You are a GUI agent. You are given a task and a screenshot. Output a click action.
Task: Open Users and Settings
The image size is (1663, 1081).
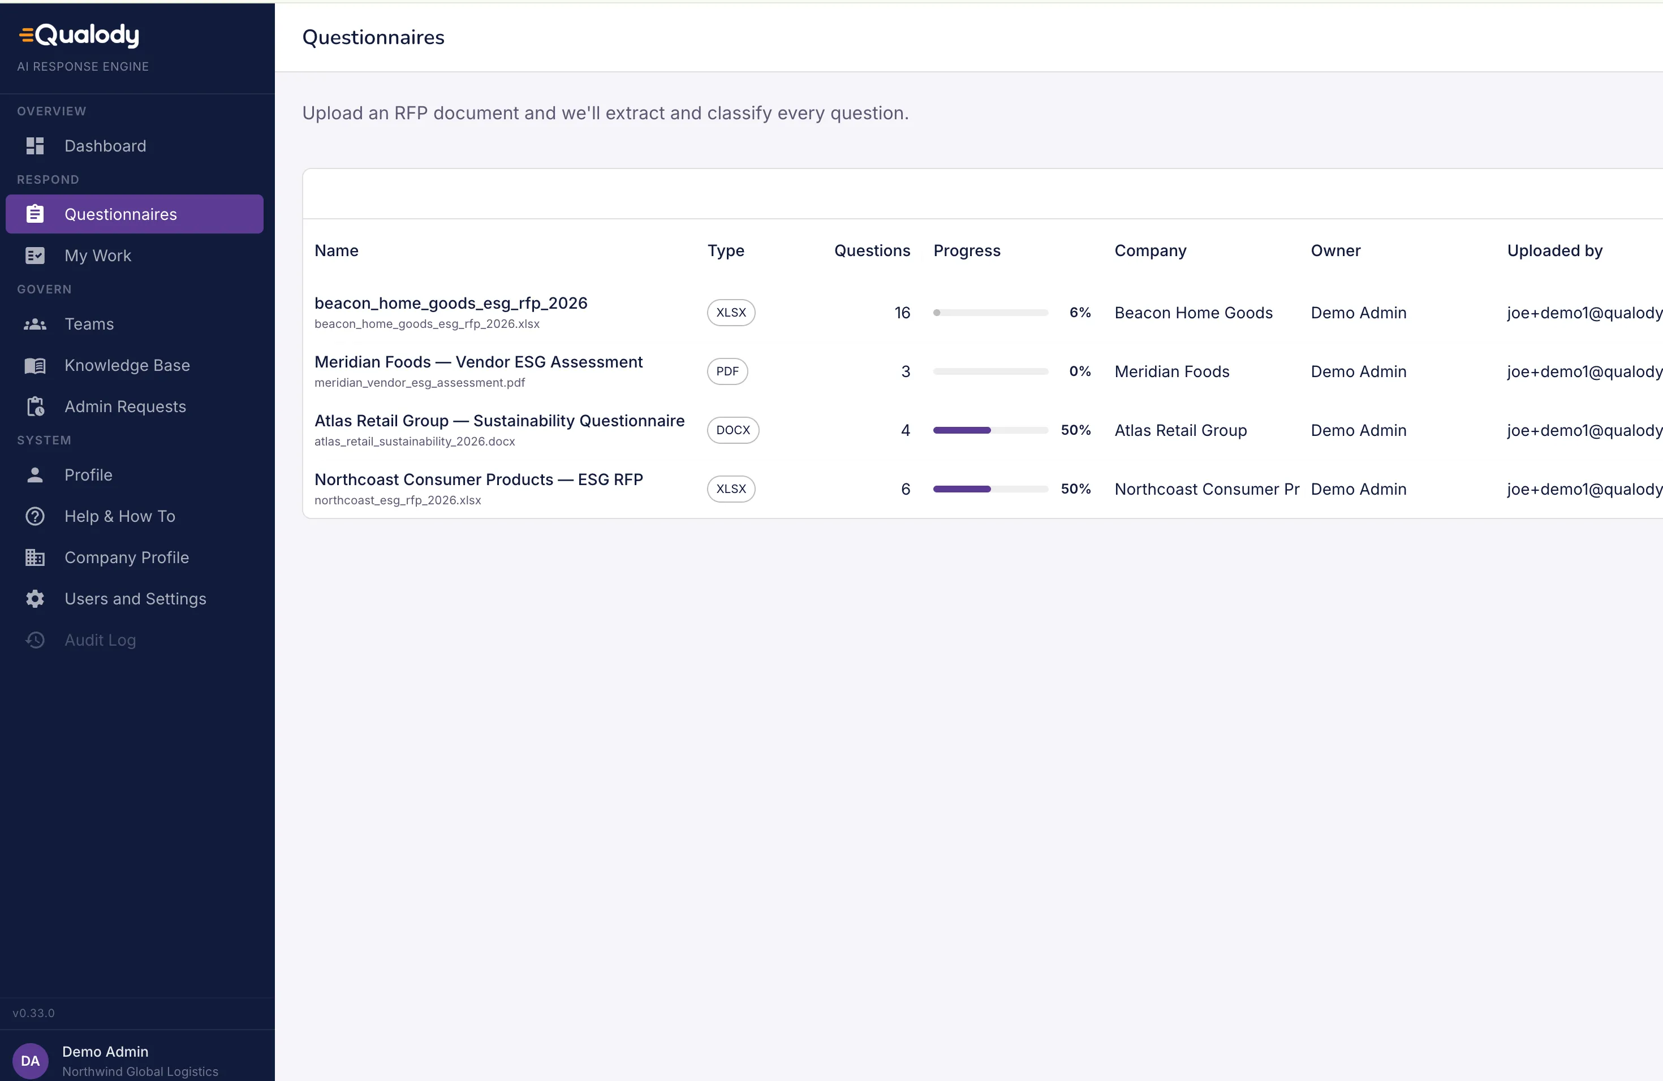pyautogui.click(x=134, y=599)
